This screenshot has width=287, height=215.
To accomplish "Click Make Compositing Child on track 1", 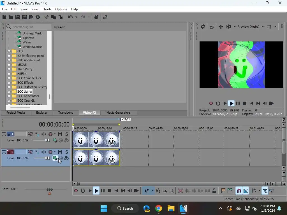I will (67, 140).
